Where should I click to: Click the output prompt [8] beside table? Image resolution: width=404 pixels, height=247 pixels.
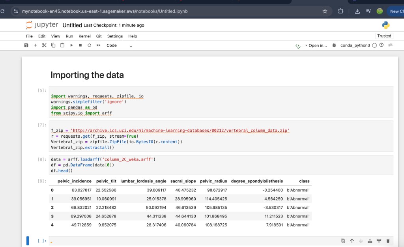pyautogui.click(x=42, y=181)
